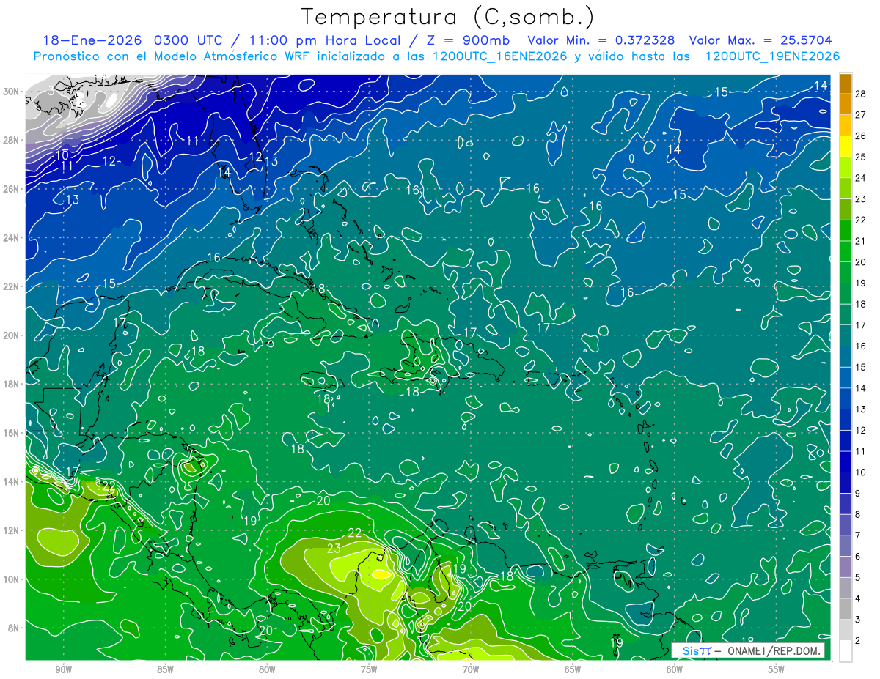
Task: Click the '18N' latitude axis label
Action: (x=11, y=384)
